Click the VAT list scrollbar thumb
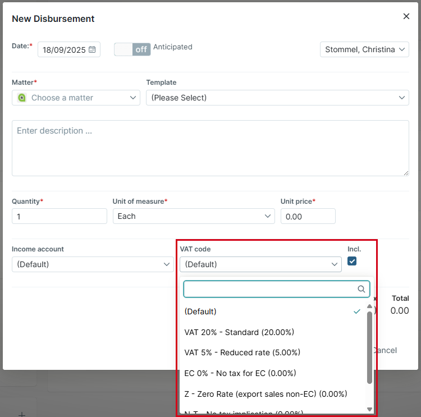The width and height of the screenshot is (421, 417). pyautogui.click(x=369, y=347)
